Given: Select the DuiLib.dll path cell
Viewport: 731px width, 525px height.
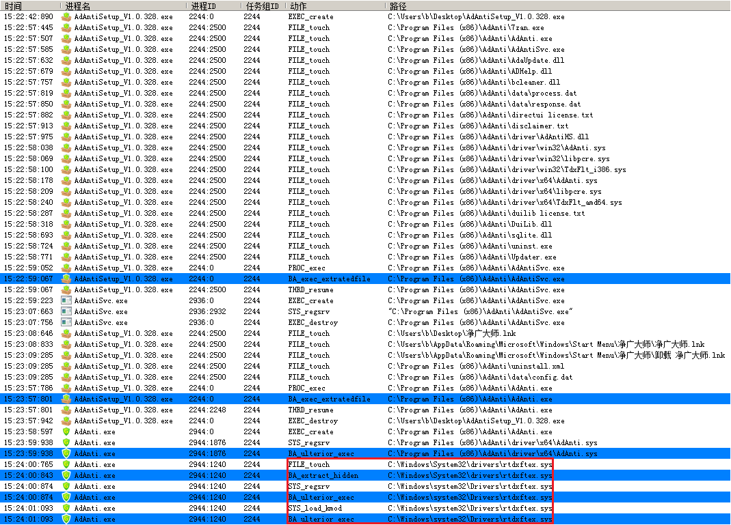Looking at the screenshot, I should (x=470, y=224).
